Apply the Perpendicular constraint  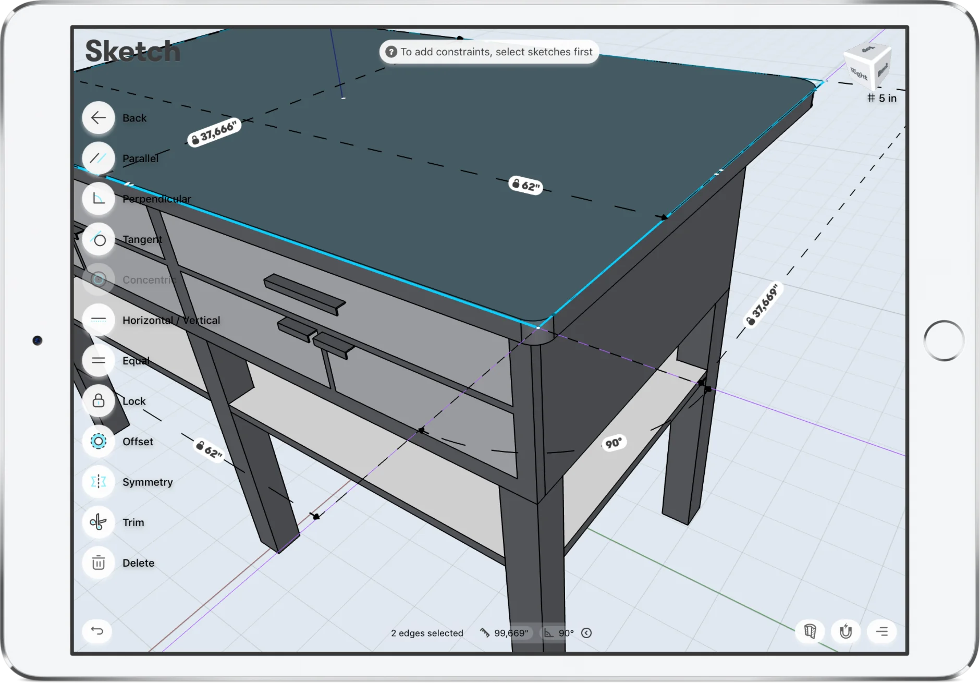98,199
